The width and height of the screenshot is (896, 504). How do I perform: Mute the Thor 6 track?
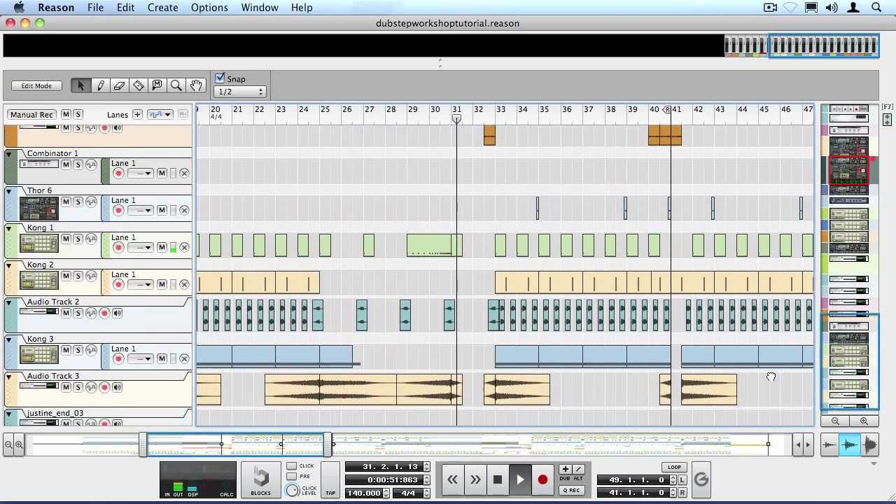[x=66, y=202]
